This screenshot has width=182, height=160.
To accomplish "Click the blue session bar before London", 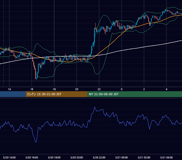I will 13,94.
